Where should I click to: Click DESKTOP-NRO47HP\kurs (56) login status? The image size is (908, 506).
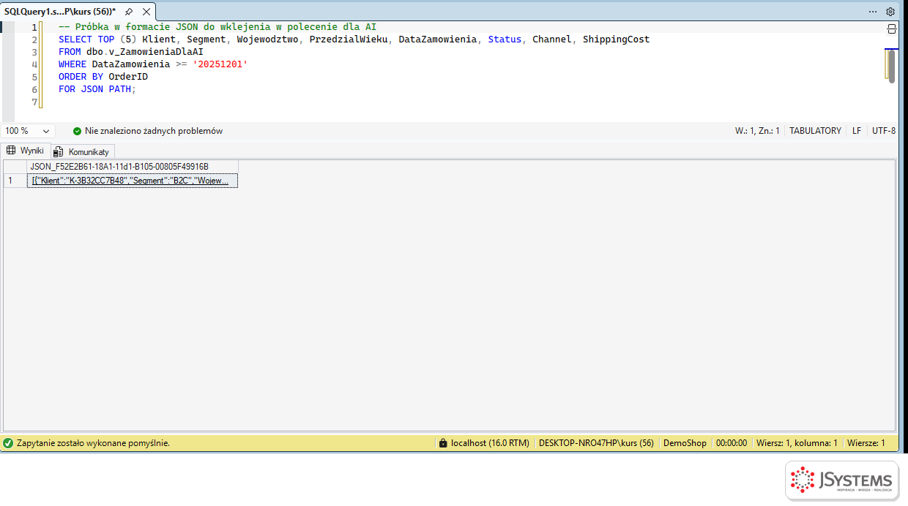click(x=596, y=443)
